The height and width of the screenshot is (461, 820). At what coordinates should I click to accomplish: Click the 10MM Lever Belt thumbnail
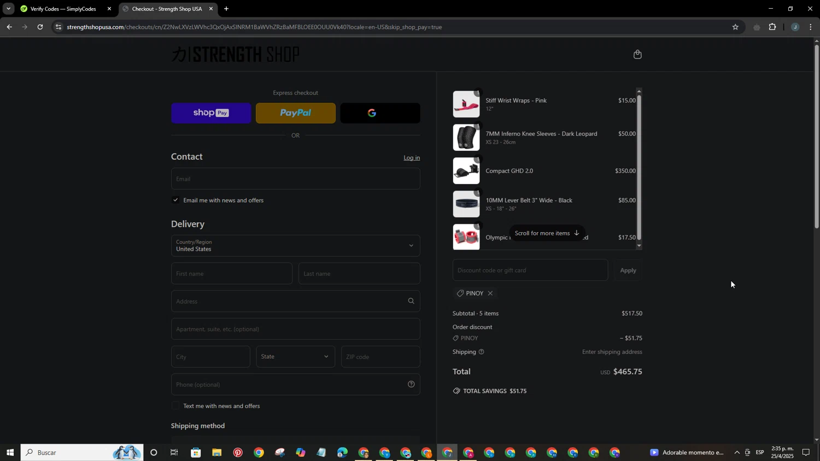[466, 204]
